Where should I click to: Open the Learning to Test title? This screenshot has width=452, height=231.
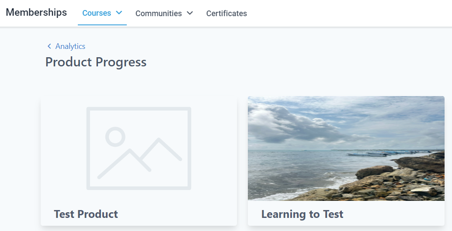click(x=302, y=214)
